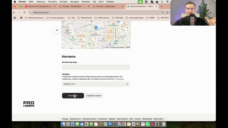Open Finder from the dock
Image resolution: width=228 pixels, height=128 pixels.
point(63,124)
